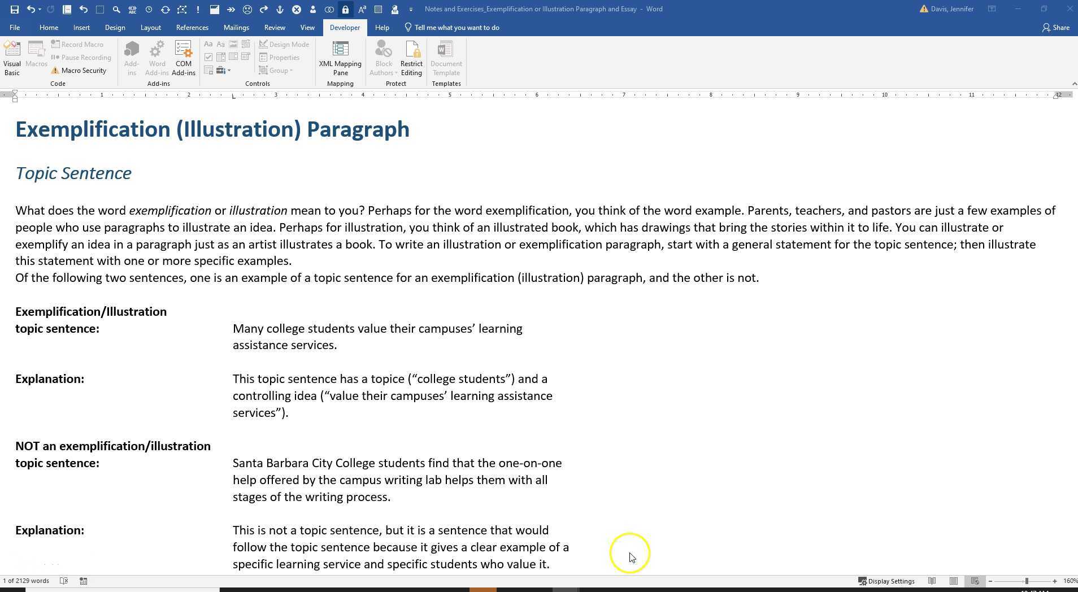This screenshot has height=592, width=1078.
Task: Insert a Plain Text content control
Action: click(220, 43)
